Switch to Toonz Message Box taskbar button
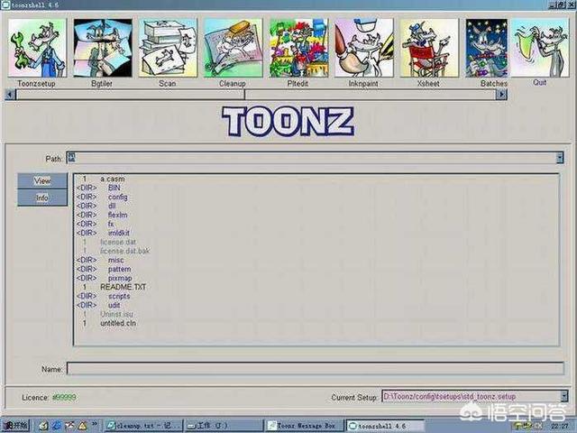 coord(304,425)
